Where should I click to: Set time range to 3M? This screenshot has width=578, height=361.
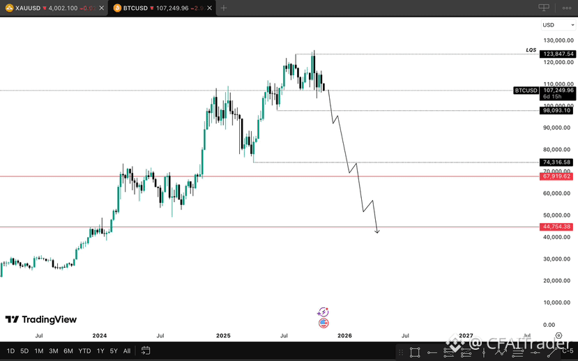(x=54, y=351)
